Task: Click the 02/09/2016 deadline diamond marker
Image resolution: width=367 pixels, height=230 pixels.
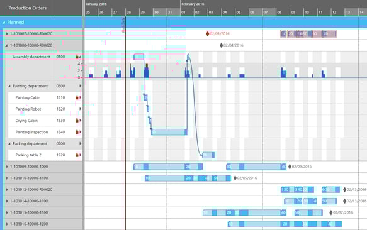Action: (x=290, y=167)
